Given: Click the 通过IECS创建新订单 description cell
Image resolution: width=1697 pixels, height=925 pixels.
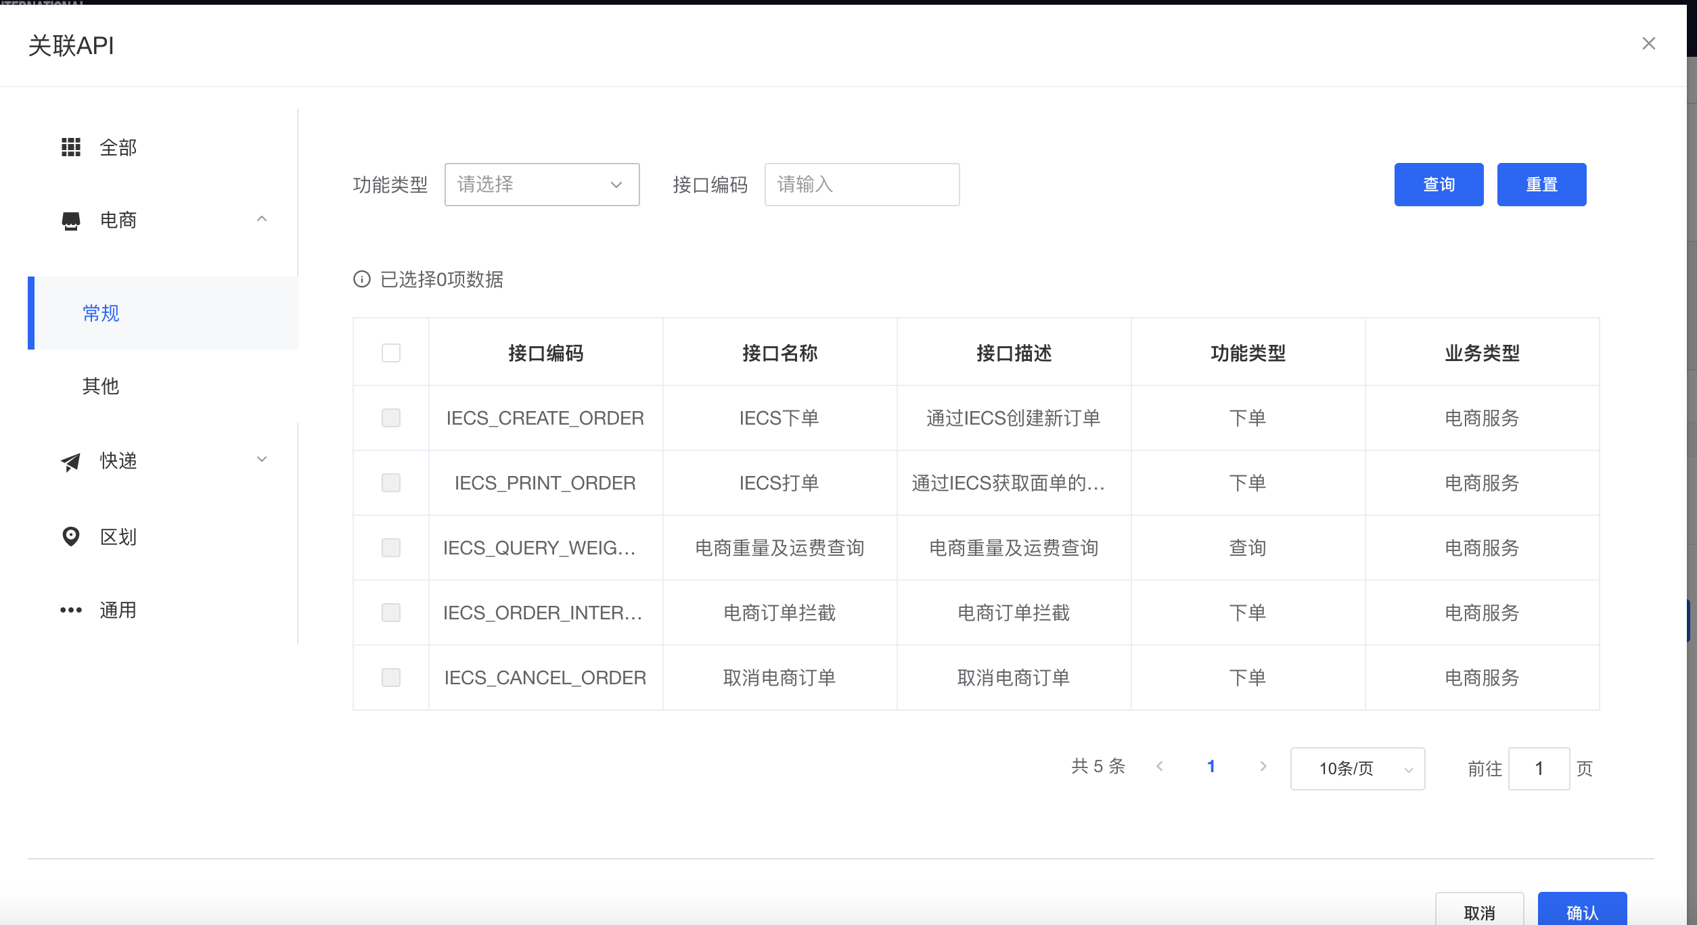Looking at the screenshot, I should click(x=1014, y=418).
